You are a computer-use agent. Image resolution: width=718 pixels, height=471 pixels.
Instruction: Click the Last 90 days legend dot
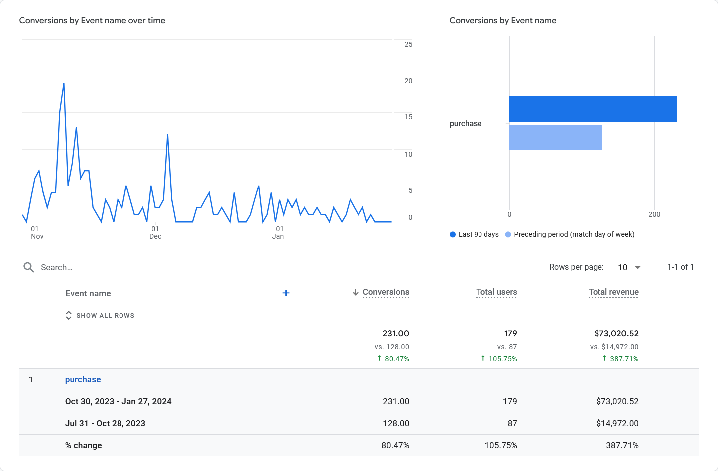click(453, 234)
